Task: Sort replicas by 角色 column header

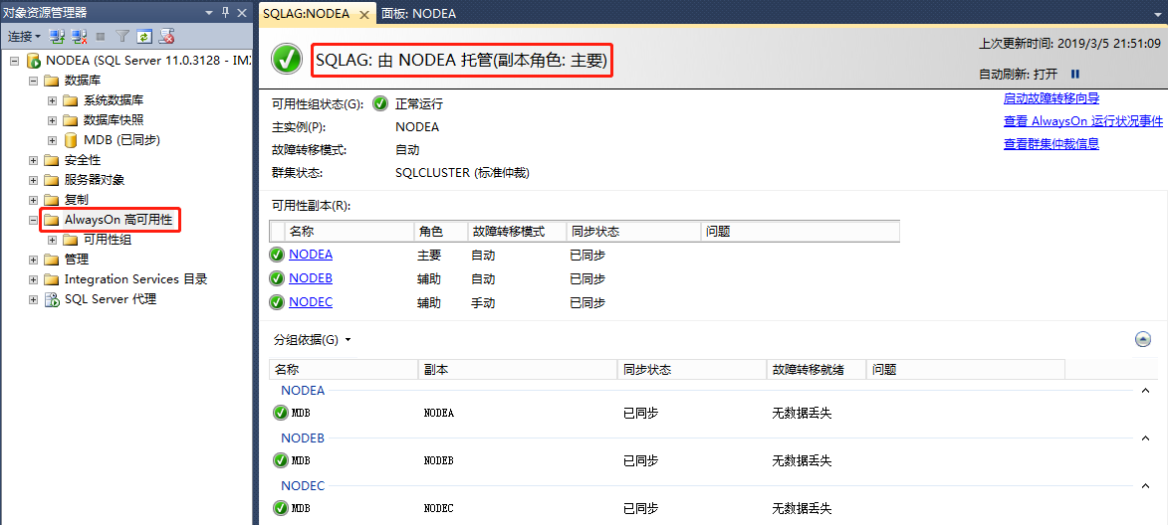Action: 441,232
